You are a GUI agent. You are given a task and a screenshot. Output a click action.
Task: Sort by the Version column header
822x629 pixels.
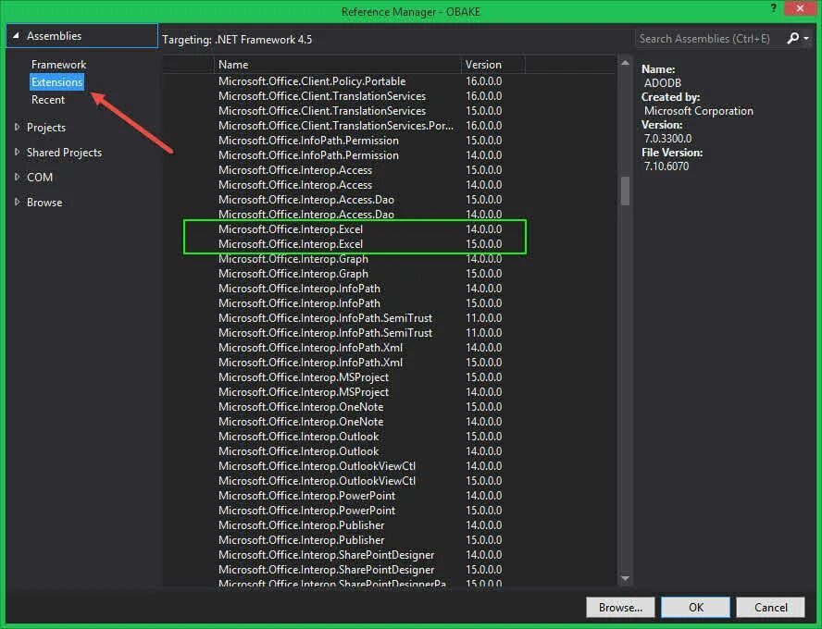click(x=492, y=65)
